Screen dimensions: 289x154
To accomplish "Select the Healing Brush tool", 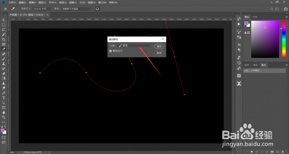I will 4,54.
